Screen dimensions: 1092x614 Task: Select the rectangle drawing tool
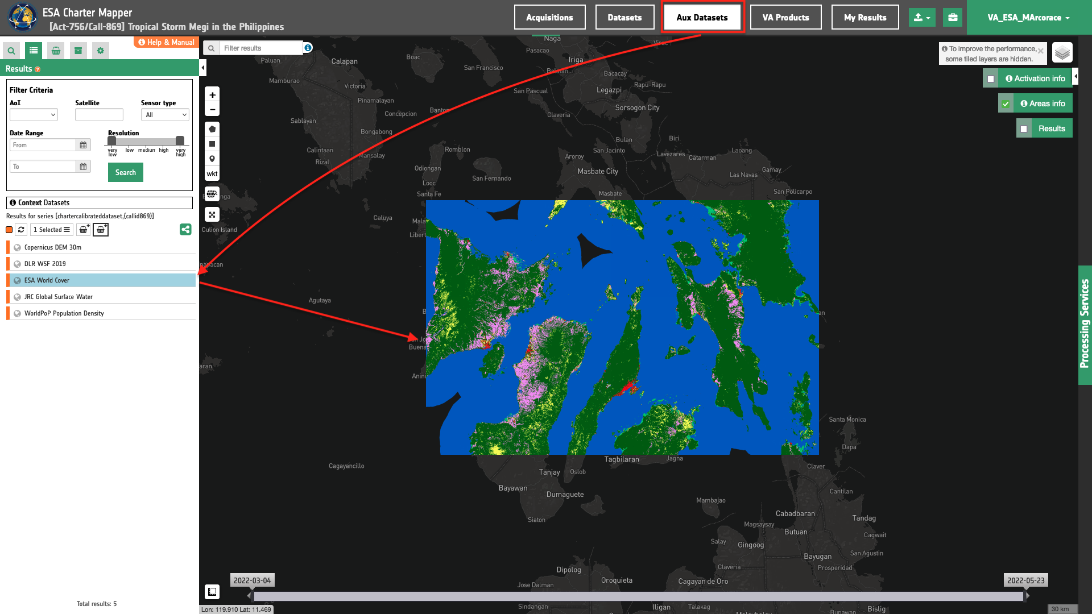(212, 144)
